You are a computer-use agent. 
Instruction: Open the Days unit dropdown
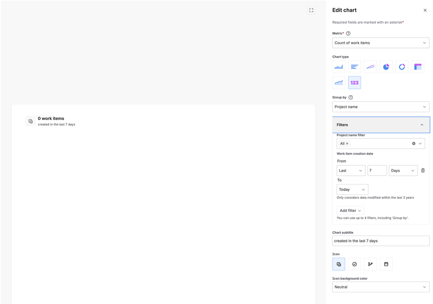pos(403,171)
